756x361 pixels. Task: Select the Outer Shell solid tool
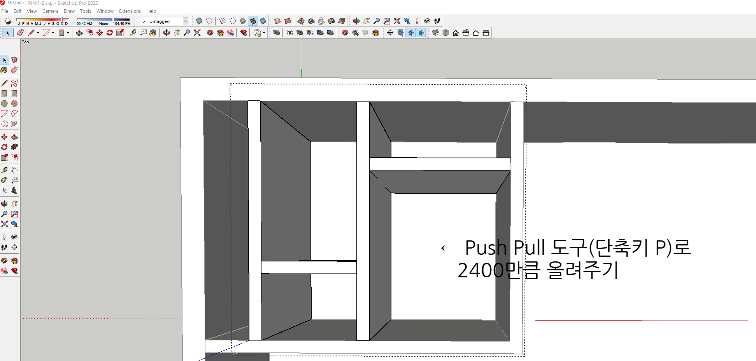pos(277,33)
